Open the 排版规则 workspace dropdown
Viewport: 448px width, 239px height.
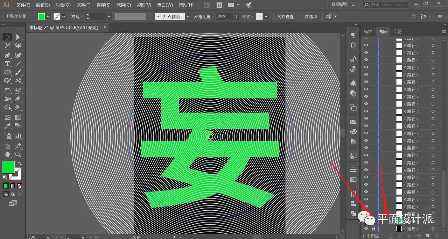[343, 5]
